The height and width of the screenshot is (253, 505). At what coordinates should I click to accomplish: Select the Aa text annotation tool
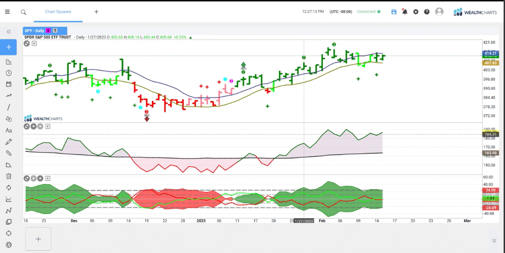[x=9, y=131]
